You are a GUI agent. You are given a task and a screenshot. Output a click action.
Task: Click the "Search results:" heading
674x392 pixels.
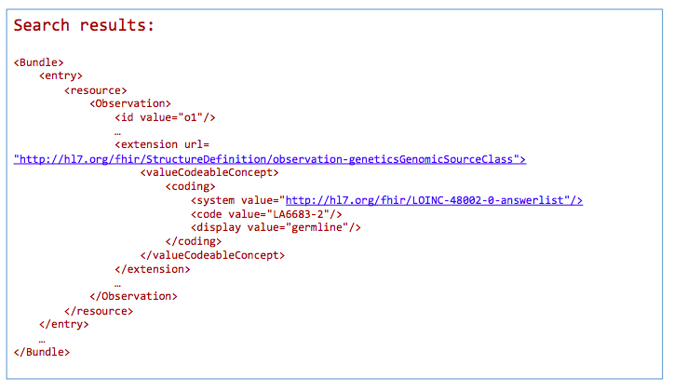pos(84,25)
